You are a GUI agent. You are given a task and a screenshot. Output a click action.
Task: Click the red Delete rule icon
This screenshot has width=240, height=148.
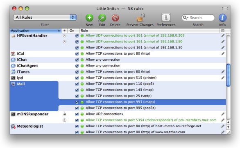[115, 18]
